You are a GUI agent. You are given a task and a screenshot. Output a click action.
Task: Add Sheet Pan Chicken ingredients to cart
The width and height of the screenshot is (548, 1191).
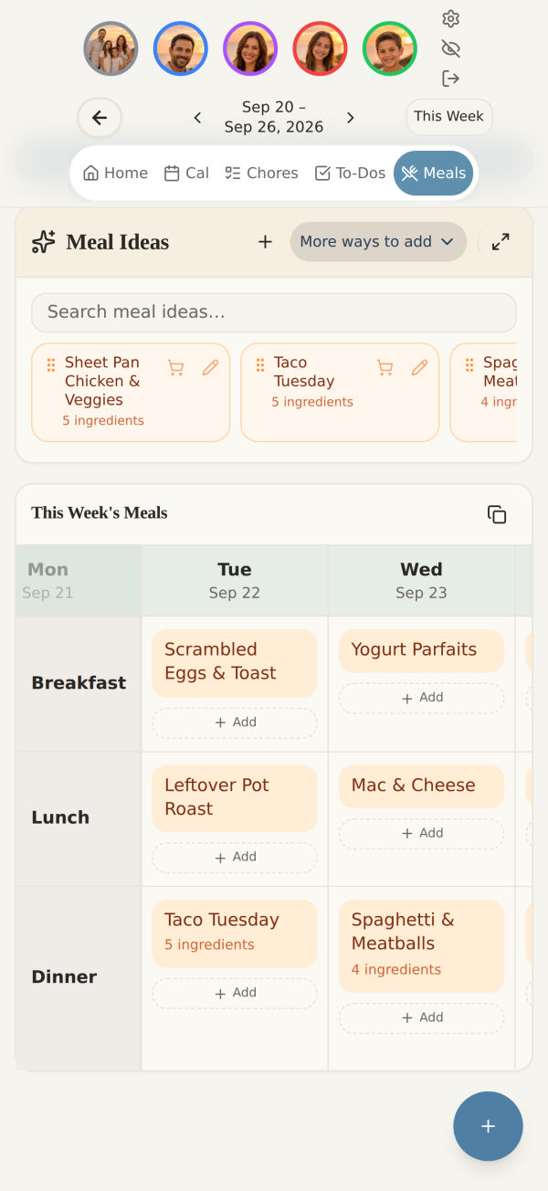pyautogui.click(x=176, y=367)
